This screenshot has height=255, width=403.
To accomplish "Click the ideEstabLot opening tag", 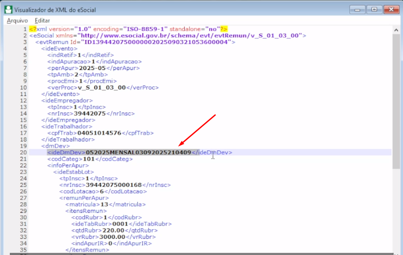I will pos(73,172).
